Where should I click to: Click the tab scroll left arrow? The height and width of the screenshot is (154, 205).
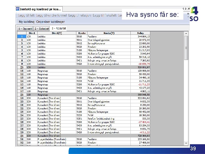[183, 9]
